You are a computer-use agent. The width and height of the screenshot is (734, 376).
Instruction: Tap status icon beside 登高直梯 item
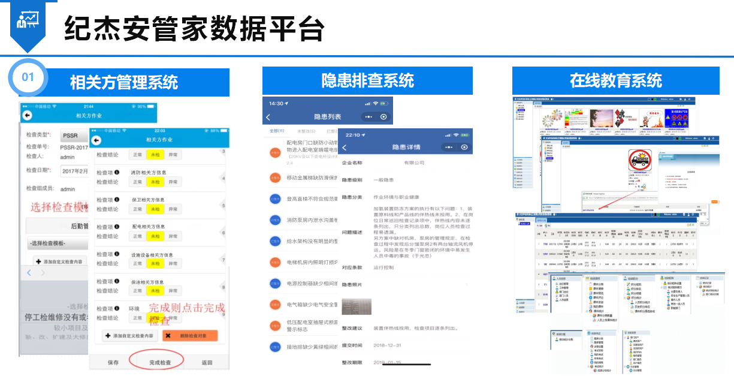275,198
